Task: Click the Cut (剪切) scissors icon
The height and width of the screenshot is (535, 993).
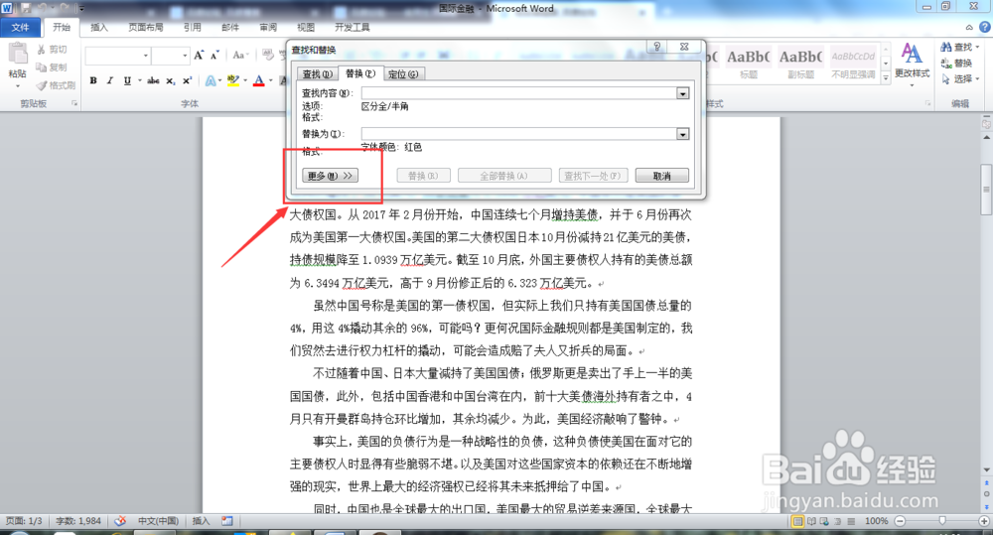Action: [42, 49]
